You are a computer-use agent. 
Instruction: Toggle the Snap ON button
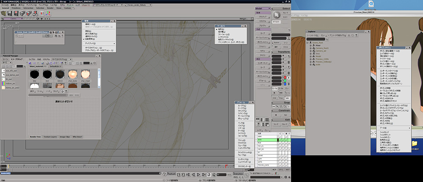tap(273, 106)
